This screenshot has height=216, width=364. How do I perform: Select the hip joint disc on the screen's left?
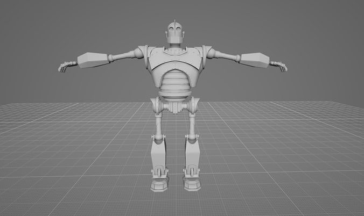pyautogui.click(x=157, y=106)
